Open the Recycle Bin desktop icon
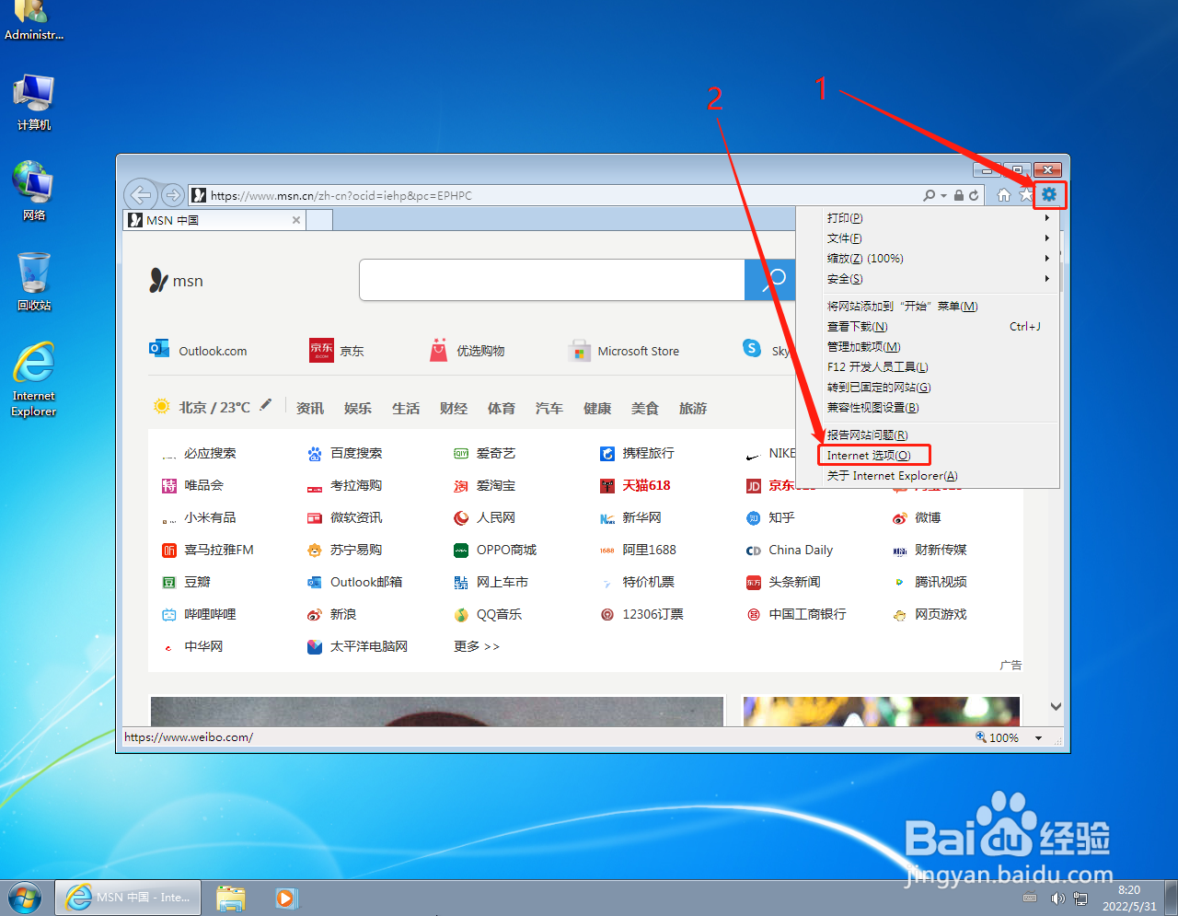Image resolution: width=1178 pixels, height=916 pixels. 34,281
